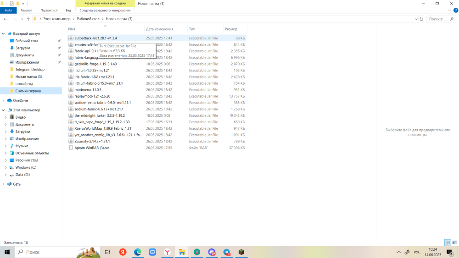Select lithium-fabric-0.15.0+mc1.21.1 file name
This screenshot has height=258, width=459.
[x=98, y=83]
